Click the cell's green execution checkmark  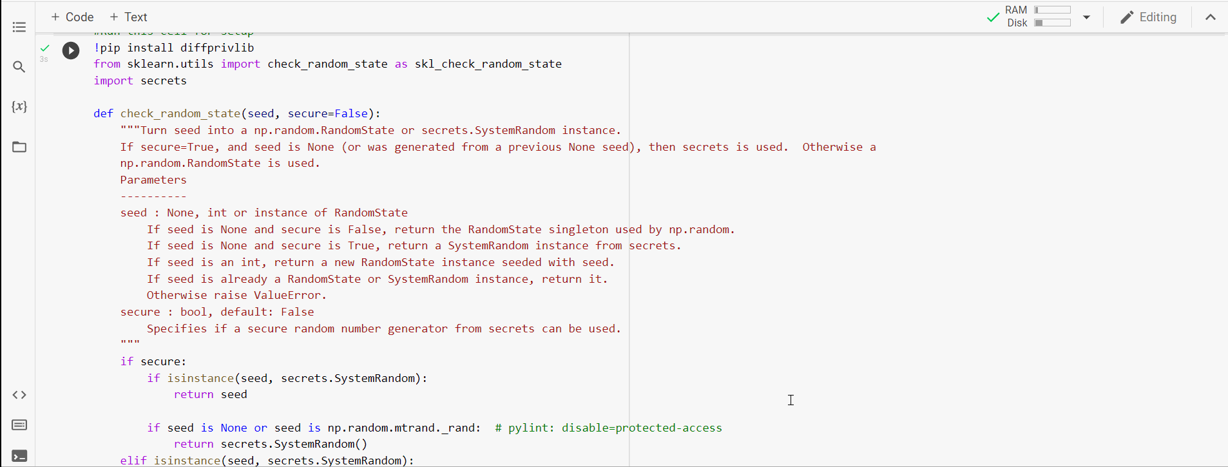[44, 48]
